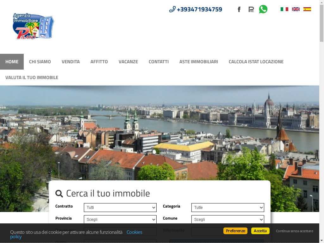
Task: Switch site language to Italian flag
Action: (x=284, y=9)
